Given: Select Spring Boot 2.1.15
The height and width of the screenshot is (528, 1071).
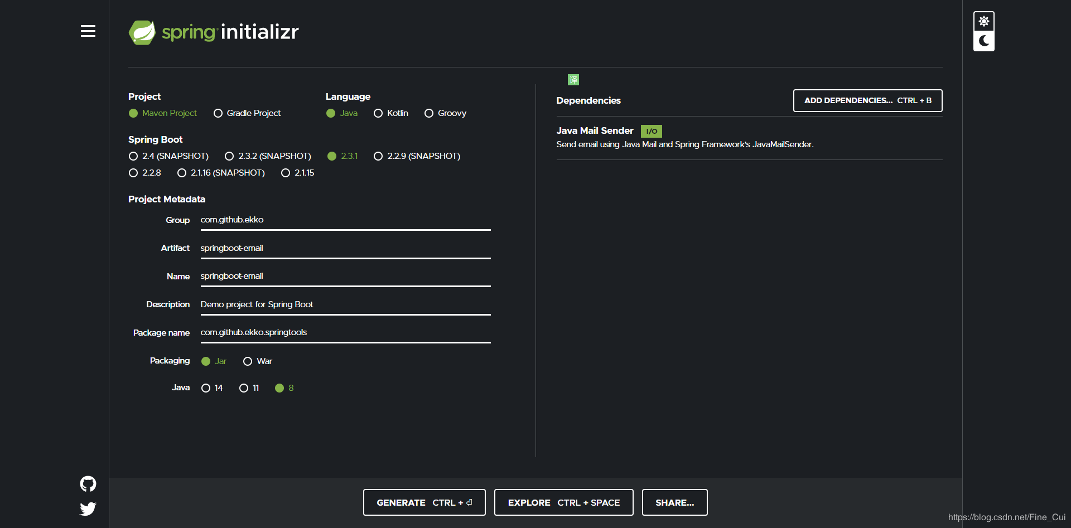Looking at the screenshot, I should [x=298, y=173].
